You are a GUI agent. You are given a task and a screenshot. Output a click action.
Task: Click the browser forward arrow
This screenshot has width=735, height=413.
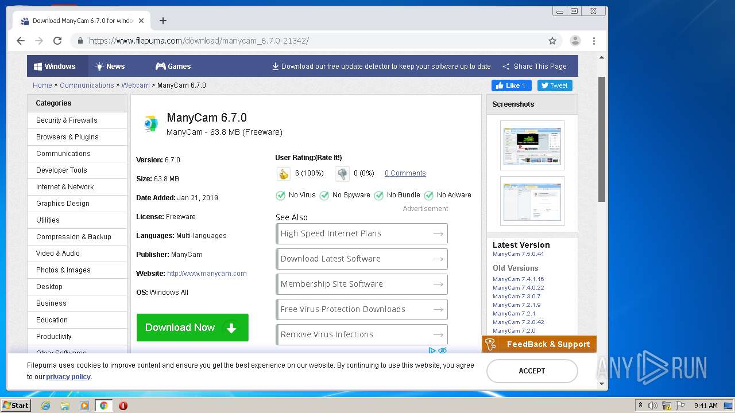tap(39, 41)
